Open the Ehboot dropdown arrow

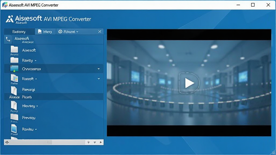click(x=77, y=32)
